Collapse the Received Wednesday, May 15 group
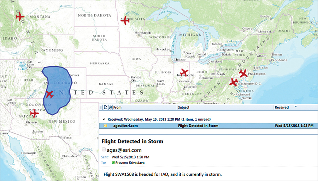This screenshot has width=318, height=181. pos(104,119)
